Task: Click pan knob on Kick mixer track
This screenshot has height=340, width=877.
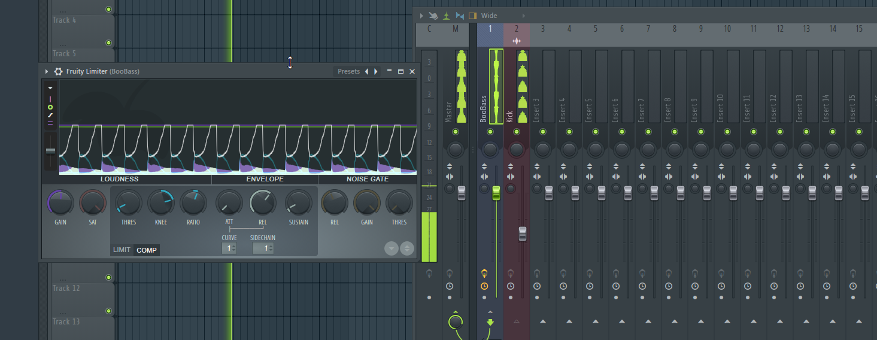Action: 517,150
